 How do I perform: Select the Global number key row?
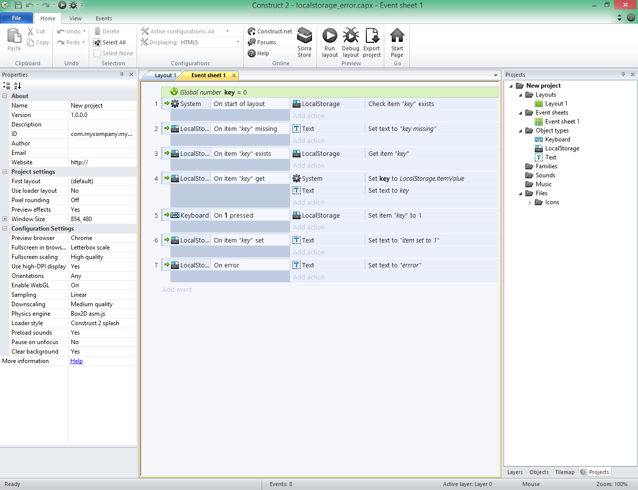(329, 92)
